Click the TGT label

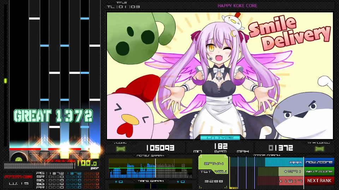[x=206, y=172]
